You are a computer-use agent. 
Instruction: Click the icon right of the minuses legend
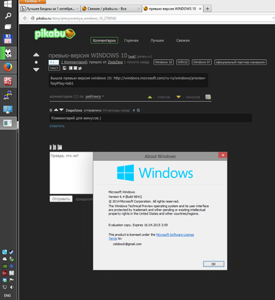pos(208,97)
